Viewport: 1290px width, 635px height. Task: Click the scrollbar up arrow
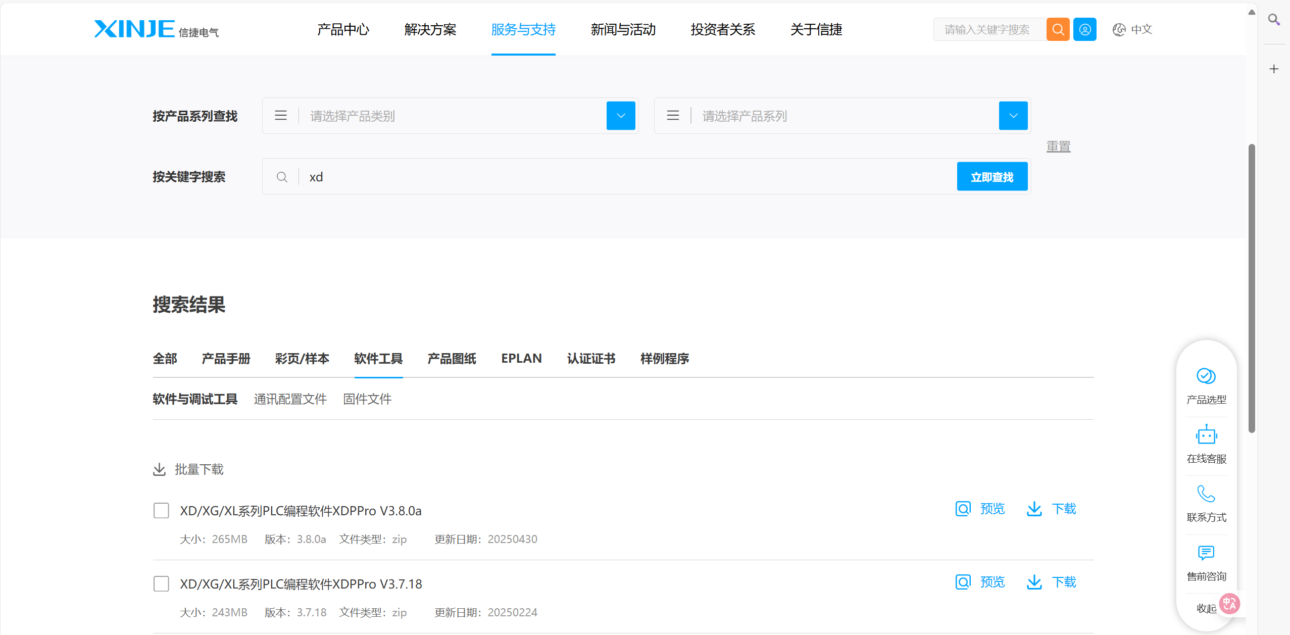pyautogui.click(x=1251, y=12)
